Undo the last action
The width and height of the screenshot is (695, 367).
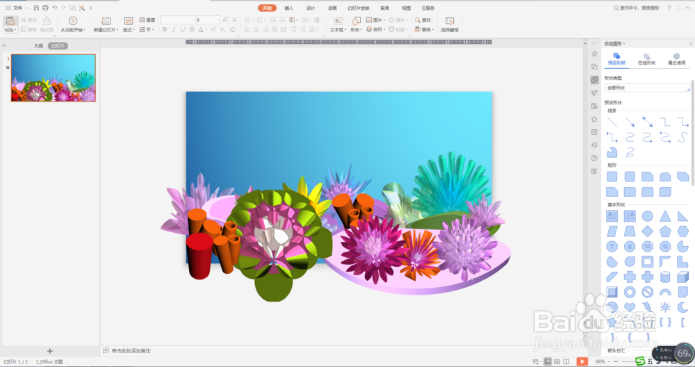pos(54,8)
